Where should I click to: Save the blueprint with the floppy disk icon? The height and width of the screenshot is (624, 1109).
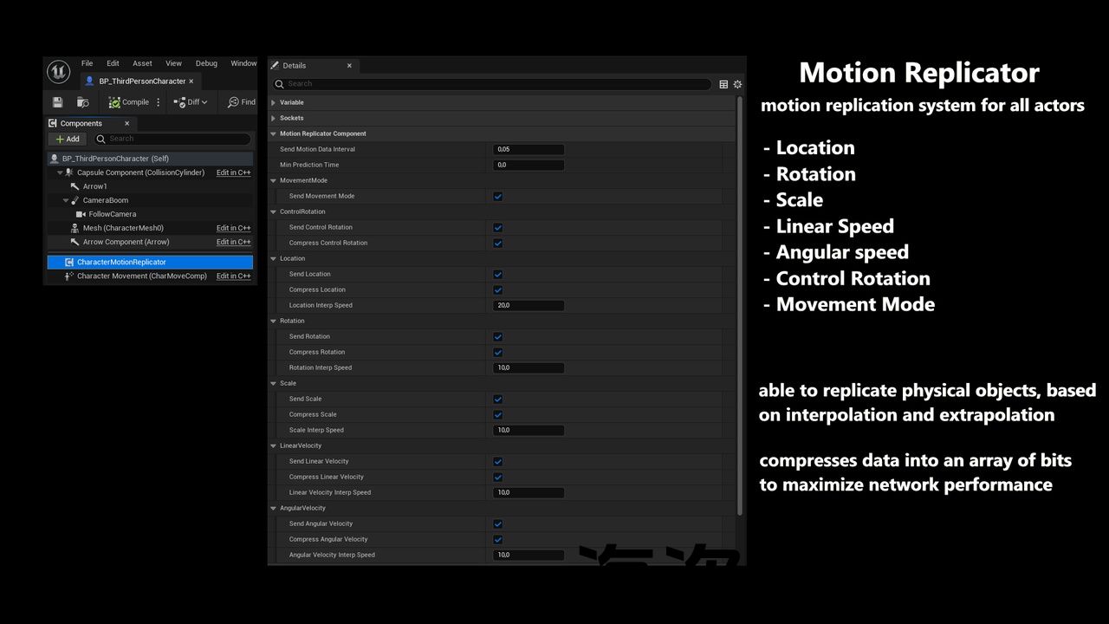58,102
